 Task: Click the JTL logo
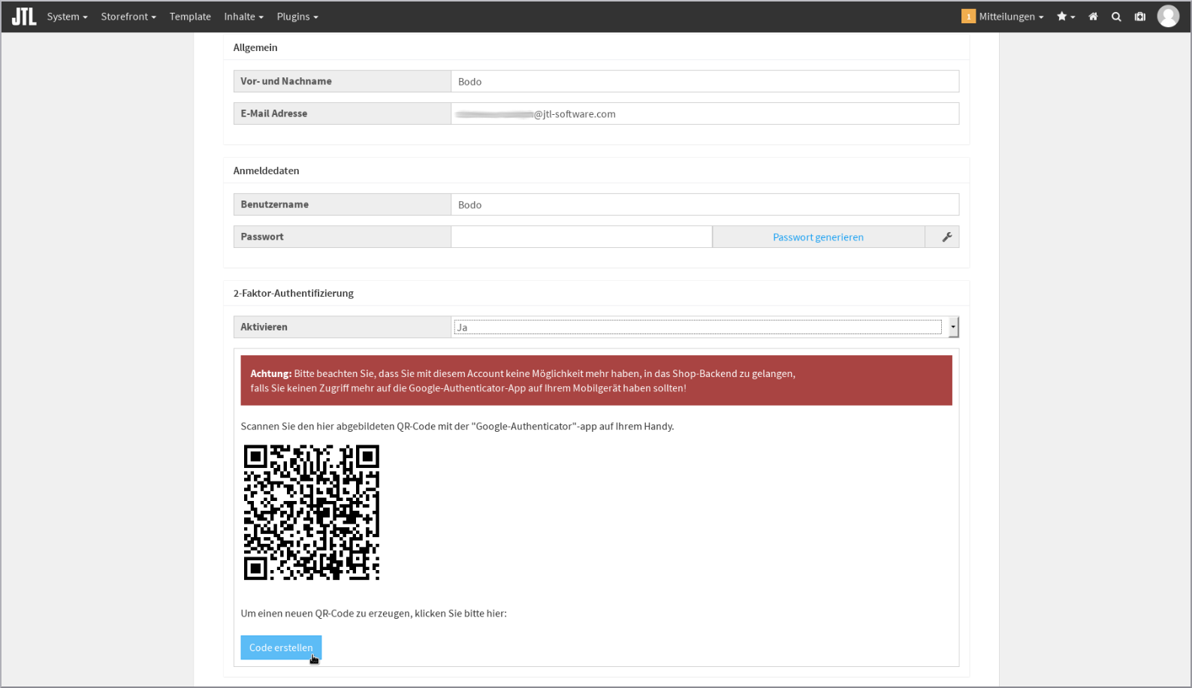click(x=24, y=17)
